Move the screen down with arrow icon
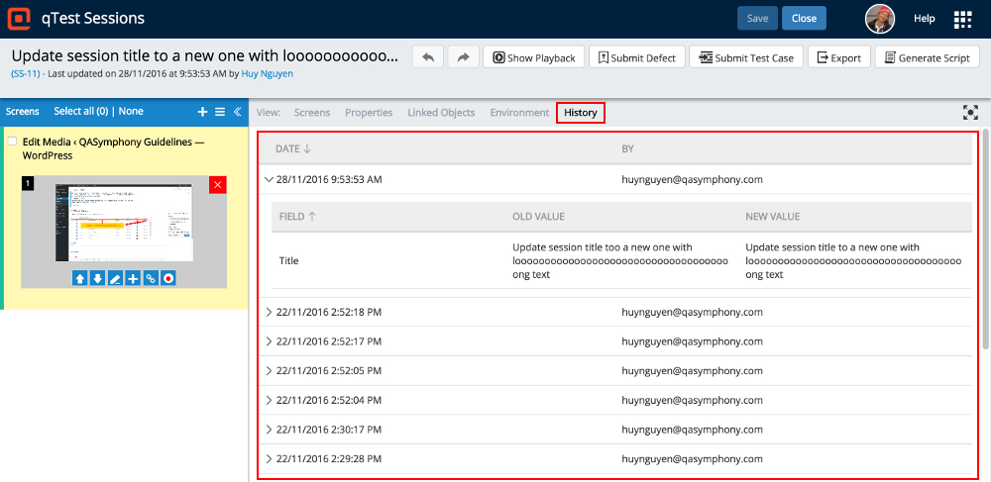 [x=97, y=278]
